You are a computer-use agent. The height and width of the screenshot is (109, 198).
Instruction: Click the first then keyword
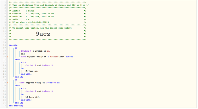tap(17, 60)
